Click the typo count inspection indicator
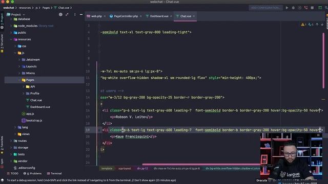Image resolution: width=328 pixels, height=184 pixels. point(311,25)
